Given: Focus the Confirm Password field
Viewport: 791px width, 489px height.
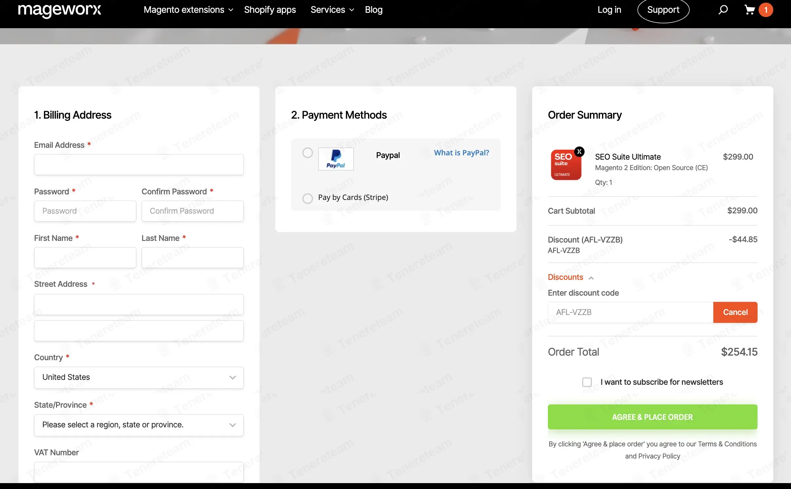Looking at the screenshot, I should pos(193,211).
